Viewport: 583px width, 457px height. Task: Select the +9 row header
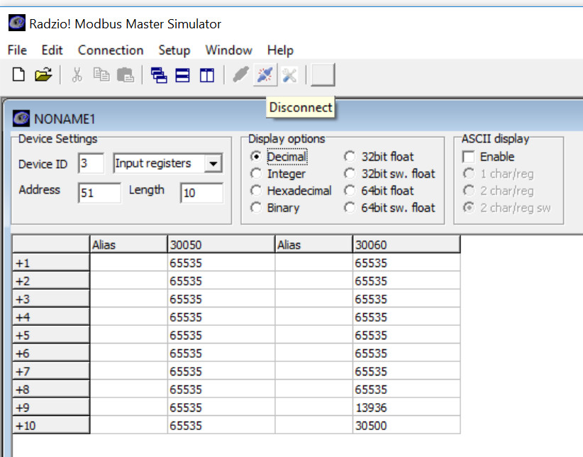pos(51,407)
